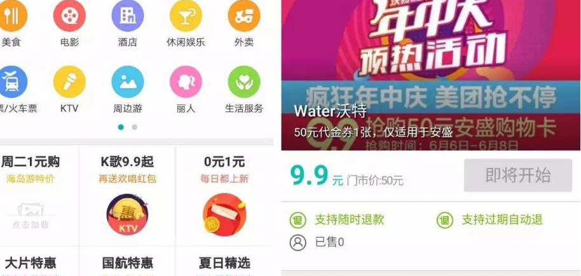The image size is (581, 276).
Task: Click the 即将开始 purchase button
Action: pos(518,176)
